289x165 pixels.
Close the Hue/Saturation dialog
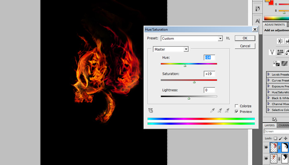tap(255, 29)
